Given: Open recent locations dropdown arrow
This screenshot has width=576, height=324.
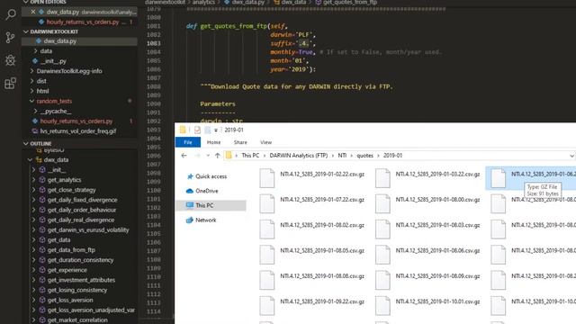Looking at the screenshot, I should 208,156.
